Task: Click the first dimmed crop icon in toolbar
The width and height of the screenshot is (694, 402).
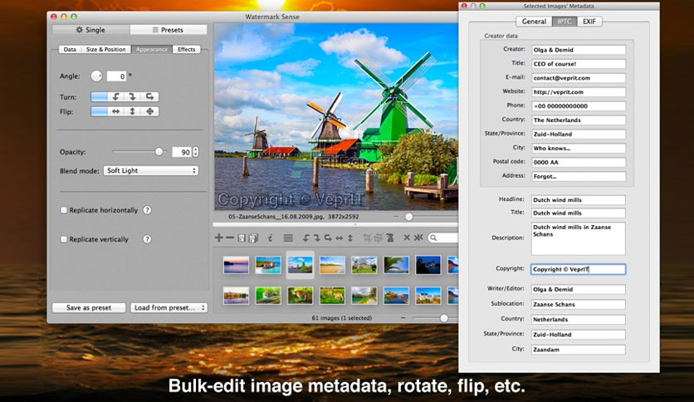Action: [x=367, y=238]
